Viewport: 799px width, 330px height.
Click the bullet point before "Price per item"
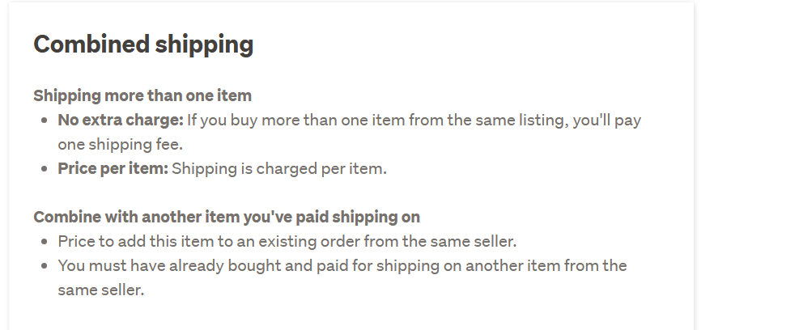click(x=45, y=170)
